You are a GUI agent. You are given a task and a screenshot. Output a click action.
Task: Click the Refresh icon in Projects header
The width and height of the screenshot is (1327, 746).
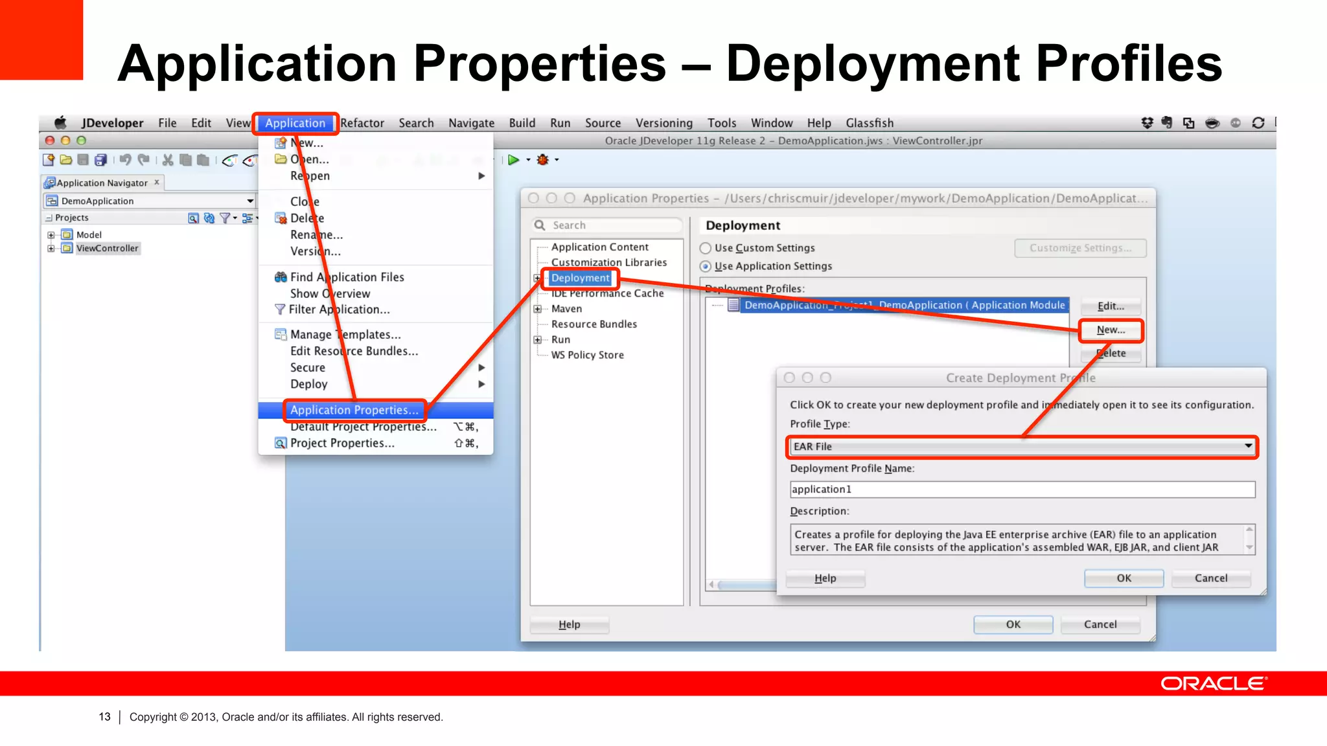click(x=209, y=218)
